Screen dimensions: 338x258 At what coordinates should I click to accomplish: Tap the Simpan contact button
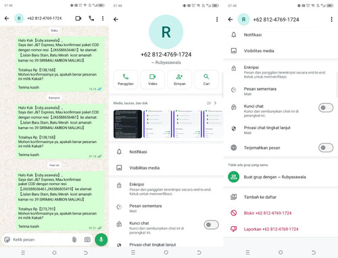tap(179, 80)
